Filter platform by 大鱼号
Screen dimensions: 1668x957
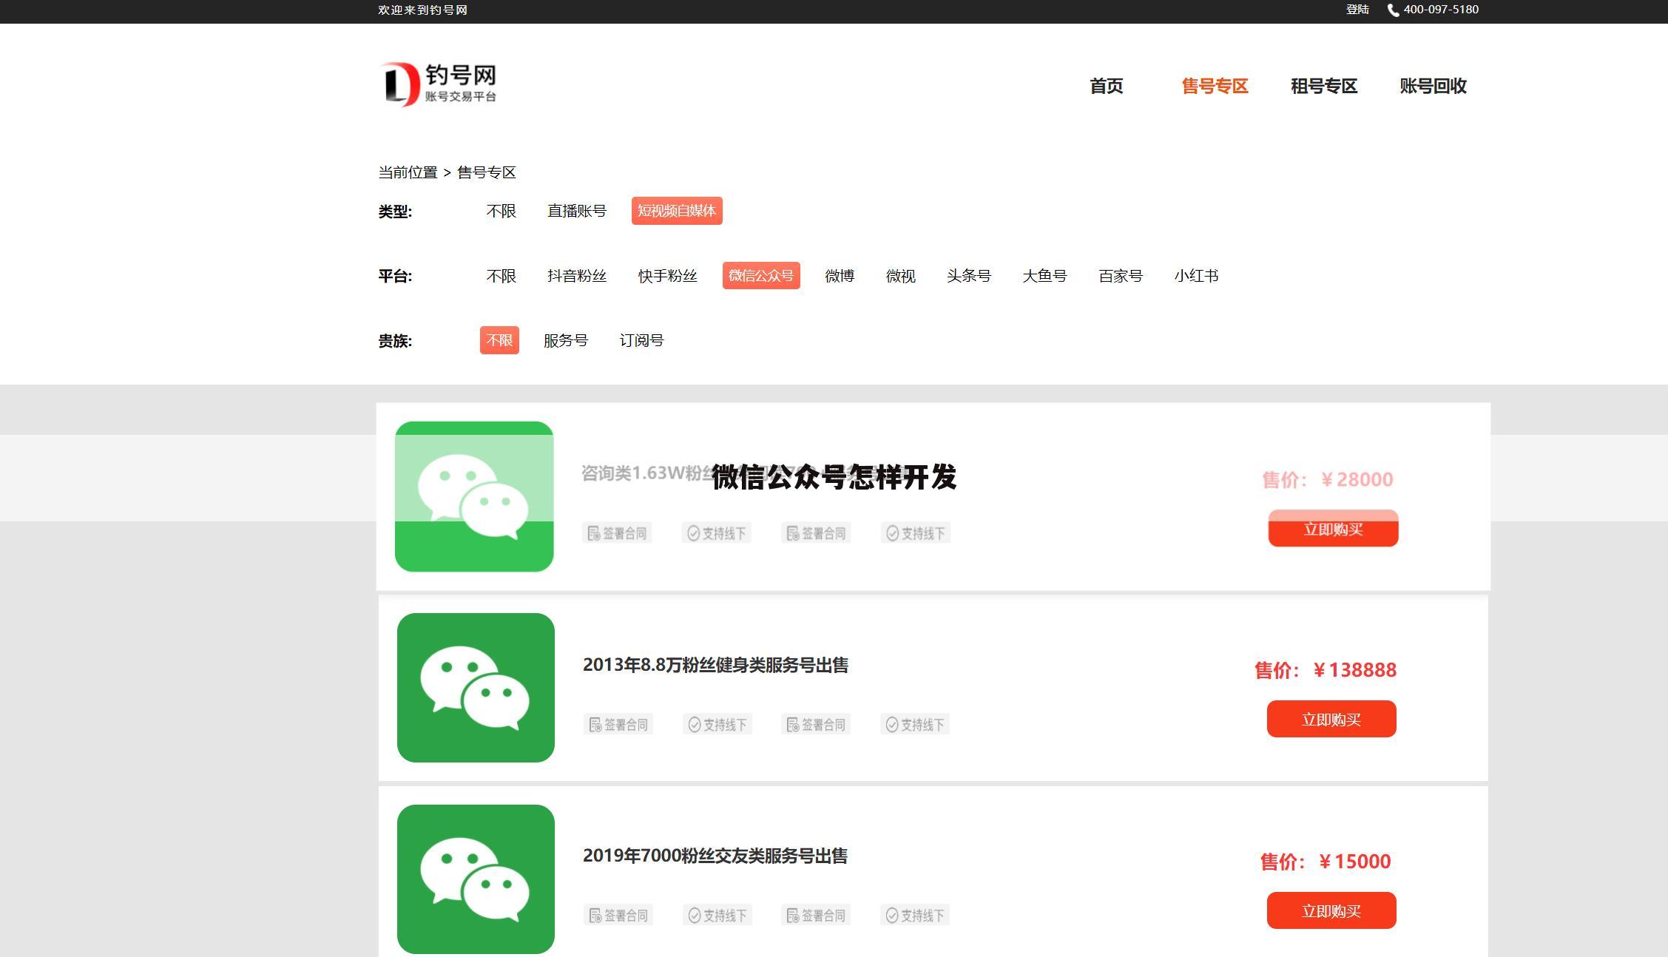click(x=1044, y=276)
